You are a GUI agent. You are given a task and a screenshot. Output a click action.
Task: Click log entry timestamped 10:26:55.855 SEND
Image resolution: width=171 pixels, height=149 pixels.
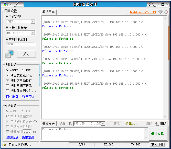coord(93,71)
